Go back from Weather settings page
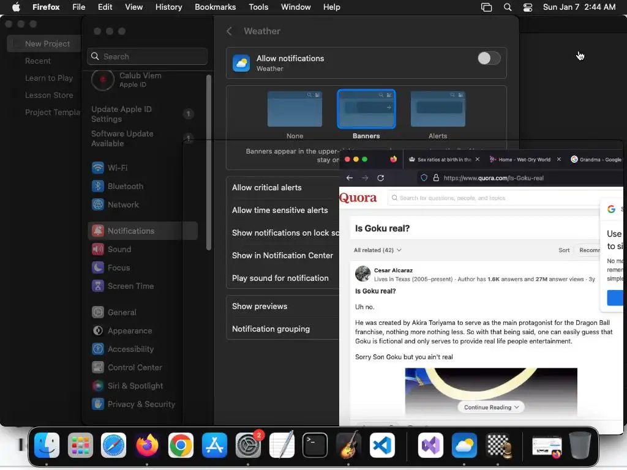The height and width of the screenshot is (470, 627). coord(229,31)
